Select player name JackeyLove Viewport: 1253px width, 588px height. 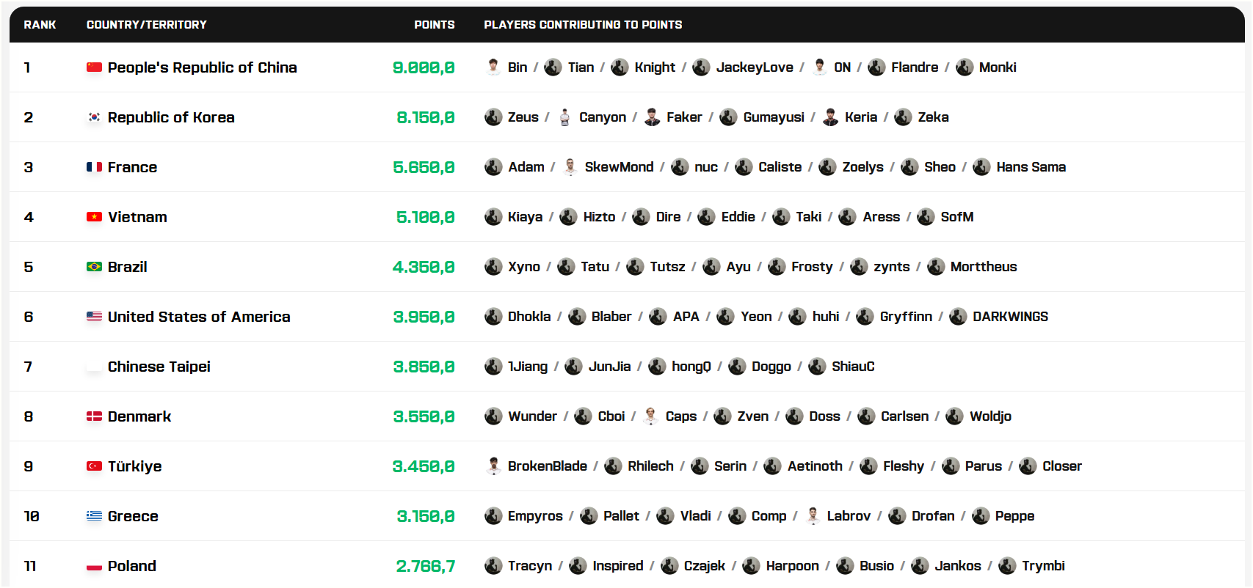pyautogui.click(x=755, y=67)
